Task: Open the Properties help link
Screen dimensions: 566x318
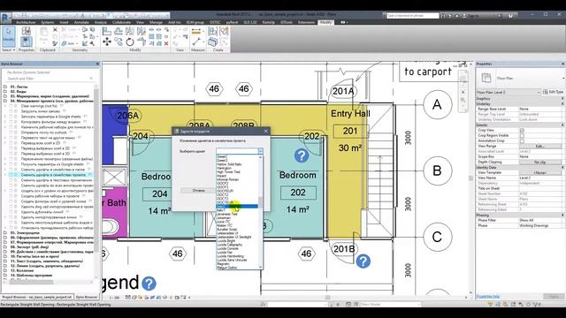Action: 488,297
